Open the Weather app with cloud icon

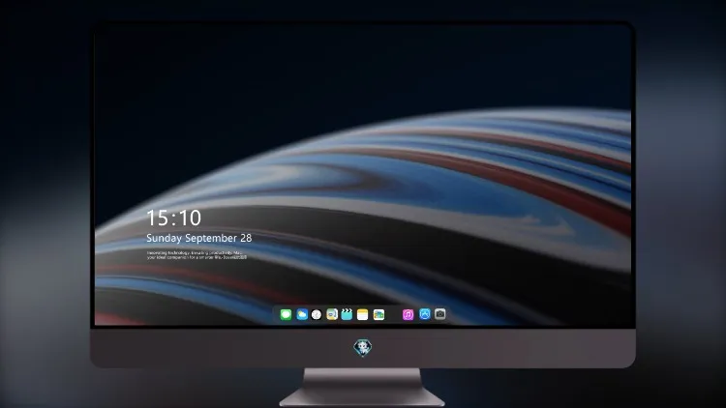pos(302,314)
